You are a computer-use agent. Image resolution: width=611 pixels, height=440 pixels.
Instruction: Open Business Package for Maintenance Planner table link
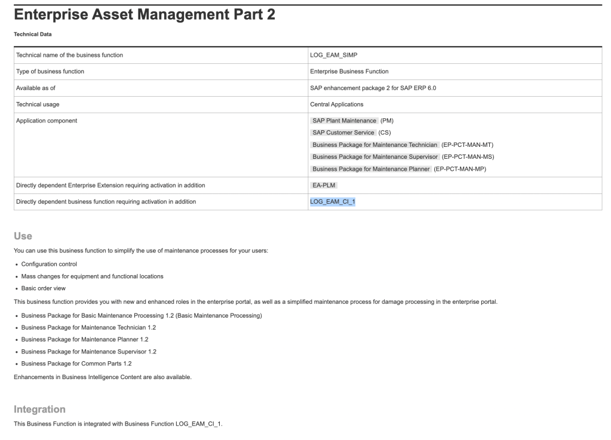(x=371, y=169)
